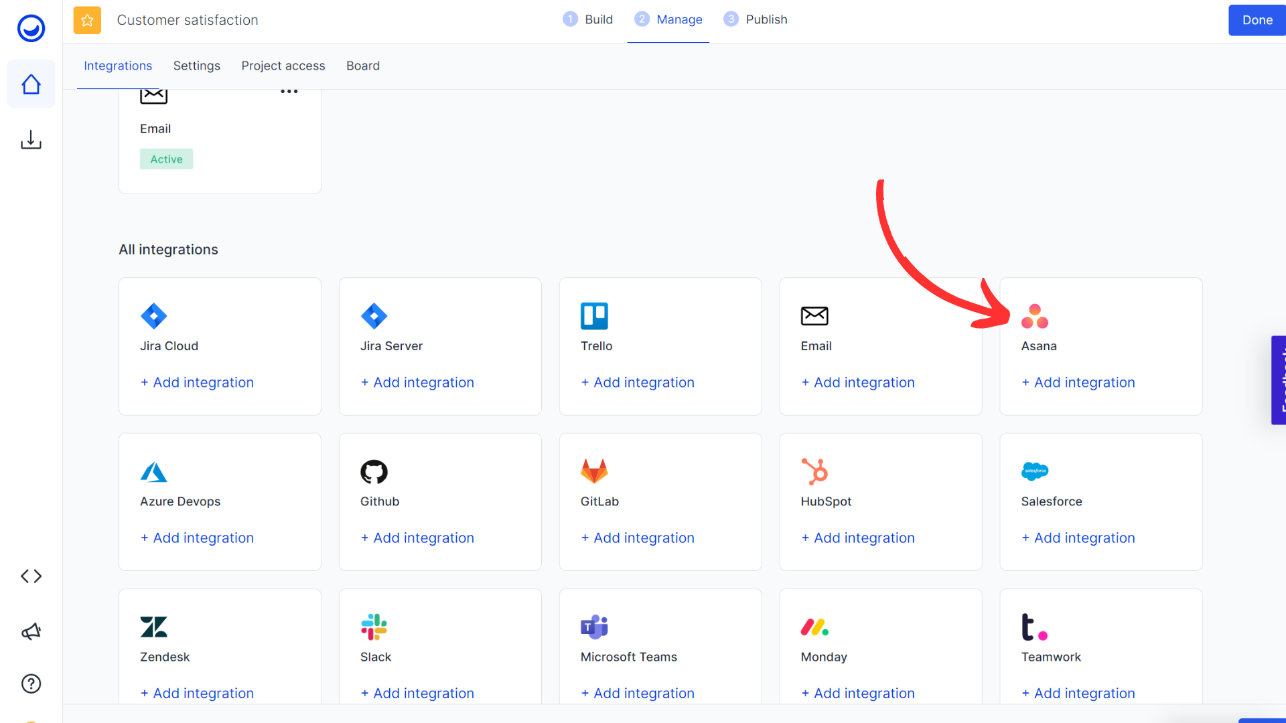The height and width of the screenshot is (723, 1286).
Task: Open the Feedback side tab
Action: (x=1278, y=380)
